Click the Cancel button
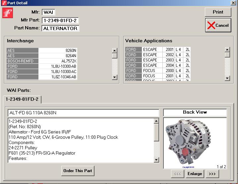The image size is (238, 184). tap(218, 25)
